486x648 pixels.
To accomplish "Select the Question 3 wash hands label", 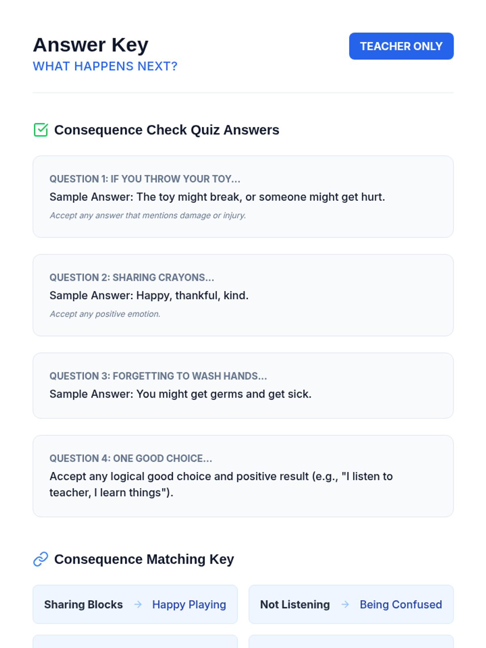I will click(158, 376).
